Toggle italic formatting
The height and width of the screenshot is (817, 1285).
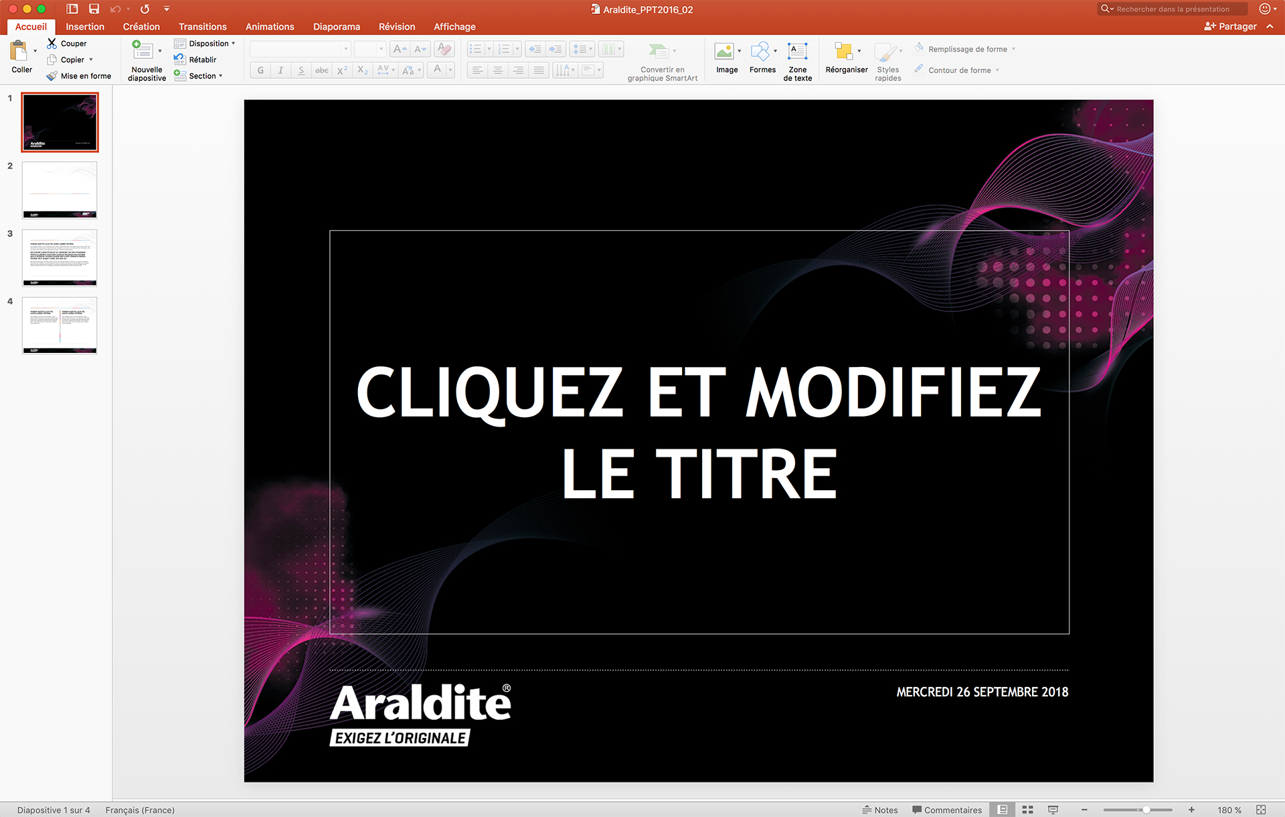[280, 70]
